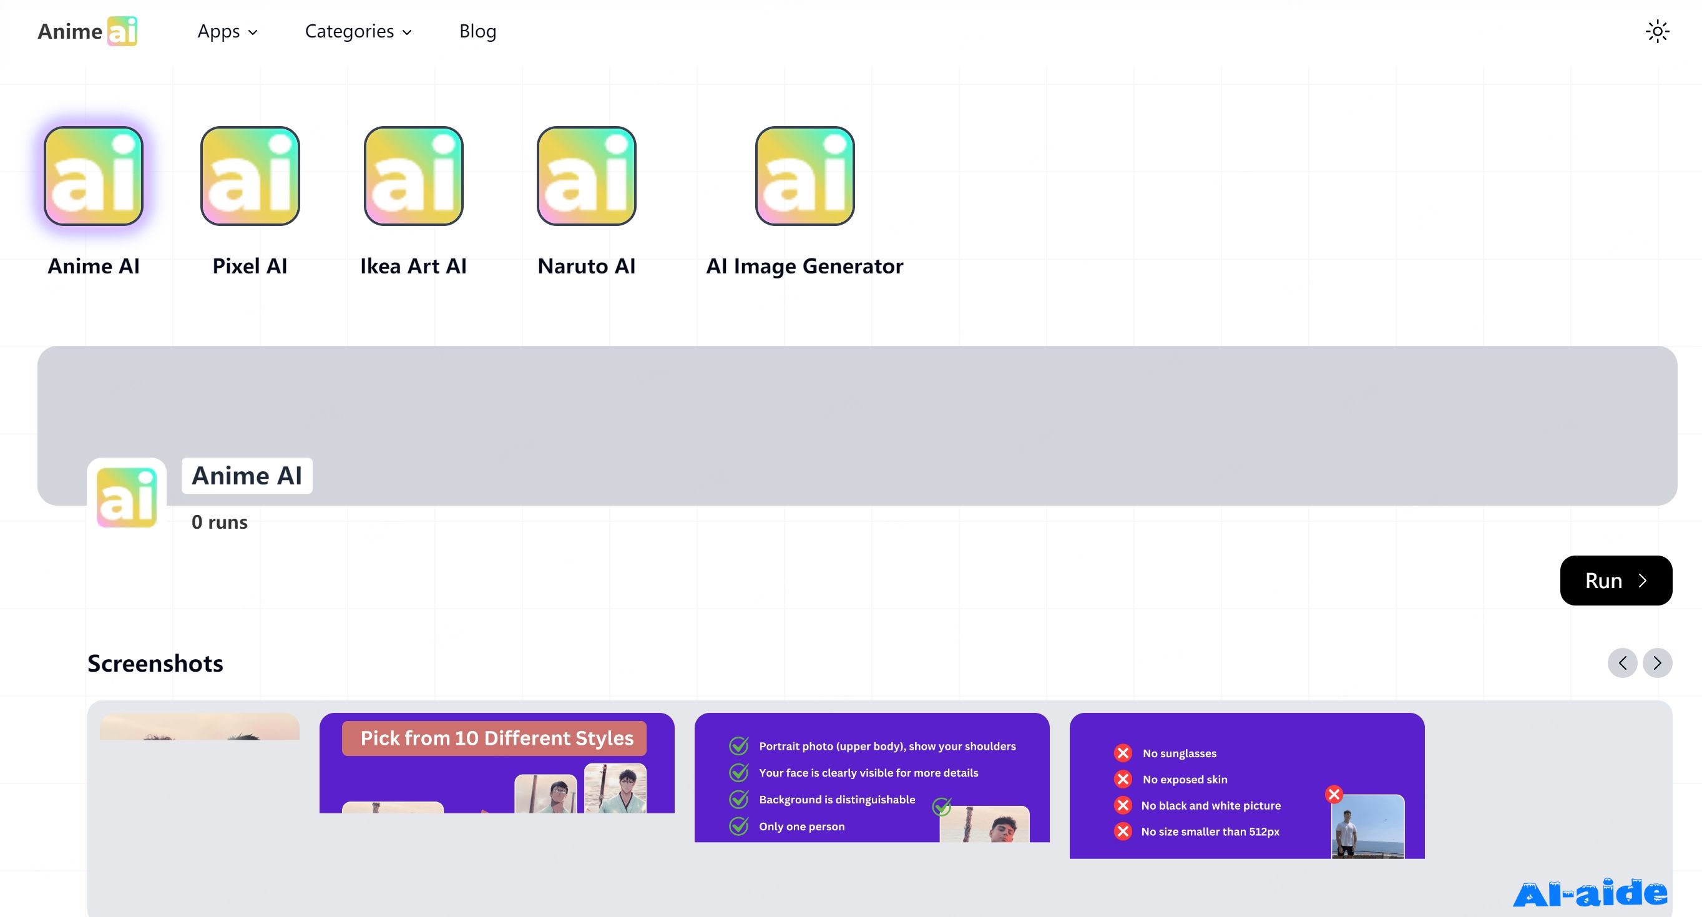The width and height of the screenshot is (1702, 917).
Task: Click the Anime AI profile icon in banner
Action: pyautogui.click(x=126, y=498)
